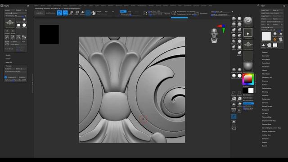
Task: Click Make PolyMesh3D button
Action: 275,22
